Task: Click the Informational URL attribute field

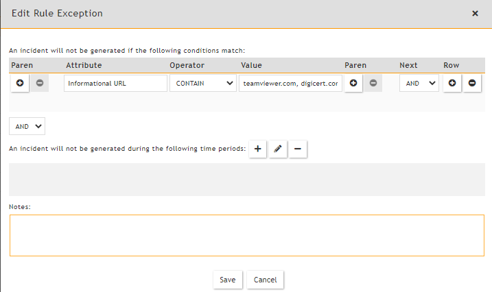Action: pos(115,83)
